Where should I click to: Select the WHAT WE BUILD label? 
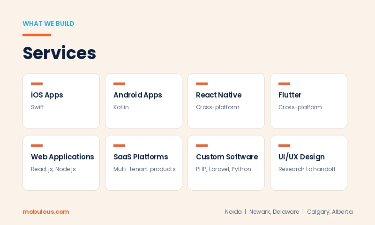pyautogui.click(x=48, y=23)
